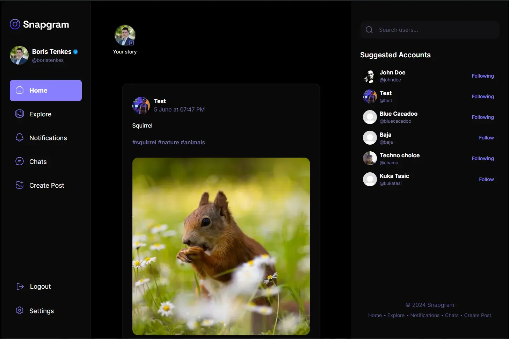
Task: Open the squirrel post image
Action: pos(221,246)
